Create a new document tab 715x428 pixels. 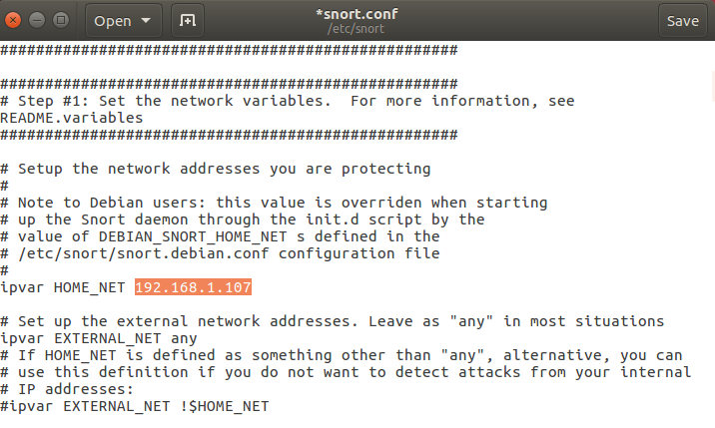pyautogui.click(x=186, y=20)
